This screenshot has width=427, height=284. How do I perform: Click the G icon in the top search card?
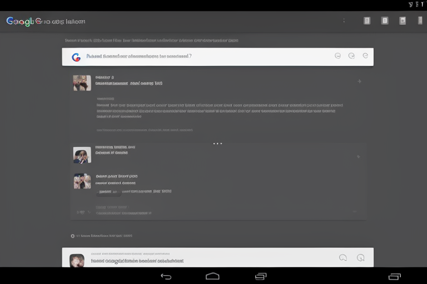pos(76,57)
